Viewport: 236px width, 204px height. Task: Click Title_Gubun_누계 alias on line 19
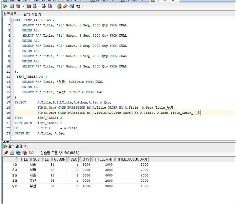185,113
